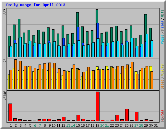Click the green weekend day 20 label
Screen dimensions: 166x129
tap(102, 125)
